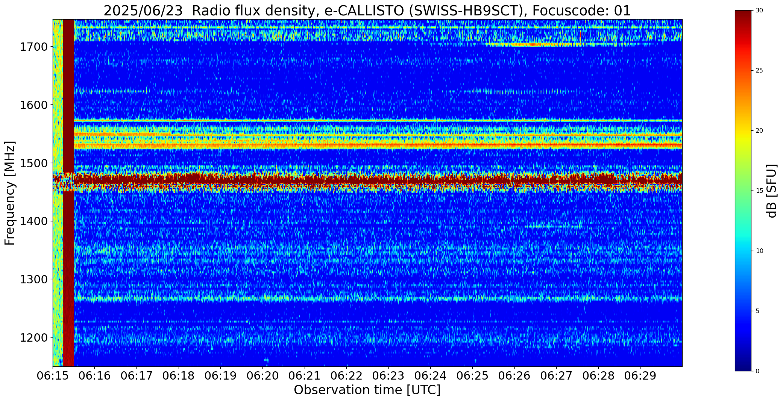783x401 pixels.
Task: Click the Frequency [MHz] y-axis label
Action: point(10,193)
